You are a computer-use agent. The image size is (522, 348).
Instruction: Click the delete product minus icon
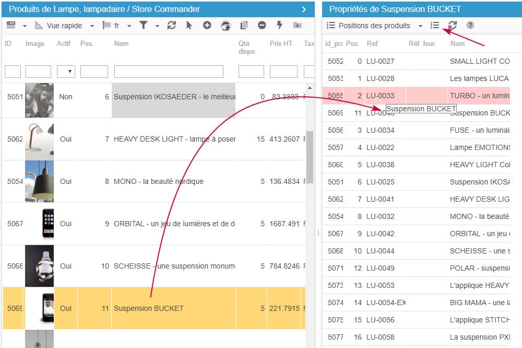[x=262, y=25]
